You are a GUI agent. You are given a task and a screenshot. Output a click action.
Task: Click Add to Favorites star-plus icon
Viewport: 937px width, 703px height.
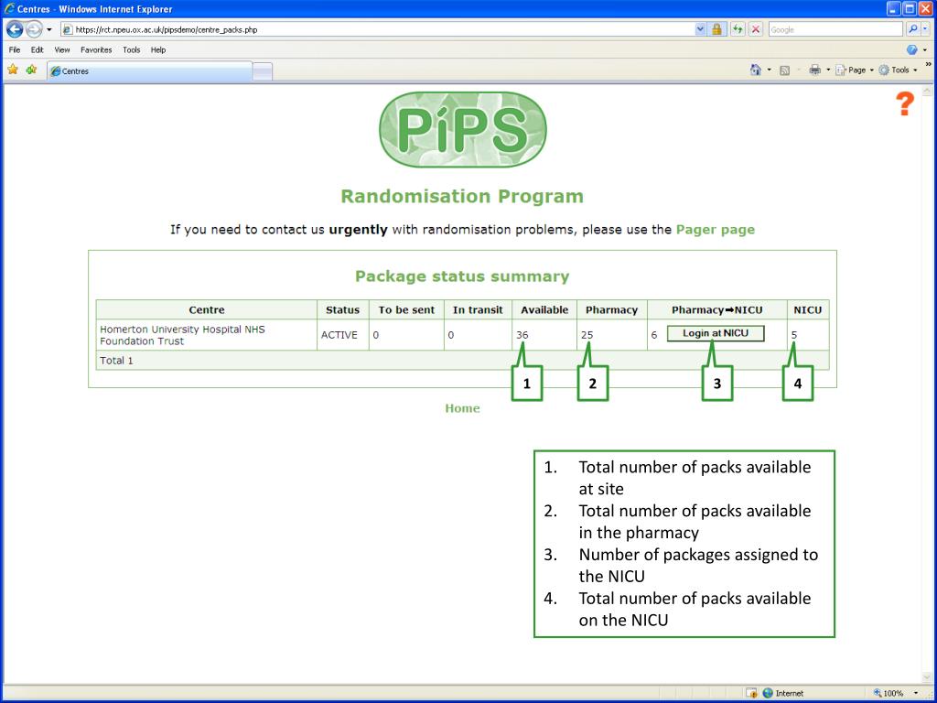[x=31, y=70]
